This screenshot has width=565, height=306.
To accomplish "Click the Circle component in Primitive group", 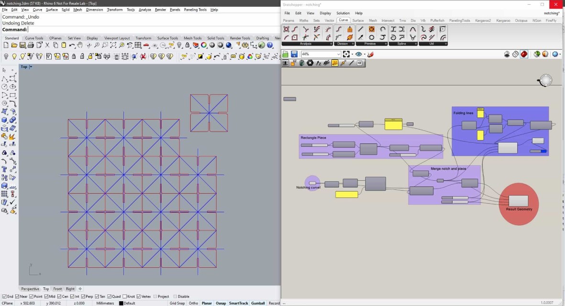I will coord(371,37).
